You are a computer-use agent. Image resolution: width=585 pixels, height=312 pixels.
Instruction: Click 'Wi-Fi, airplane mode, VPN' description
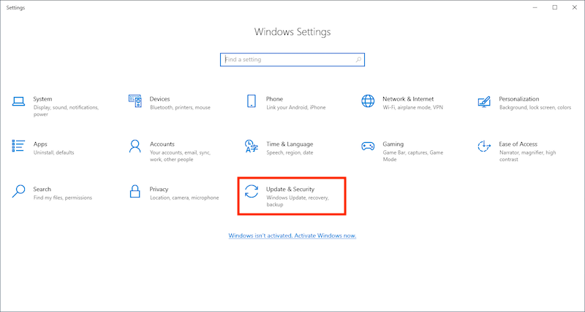pos(412,107)
